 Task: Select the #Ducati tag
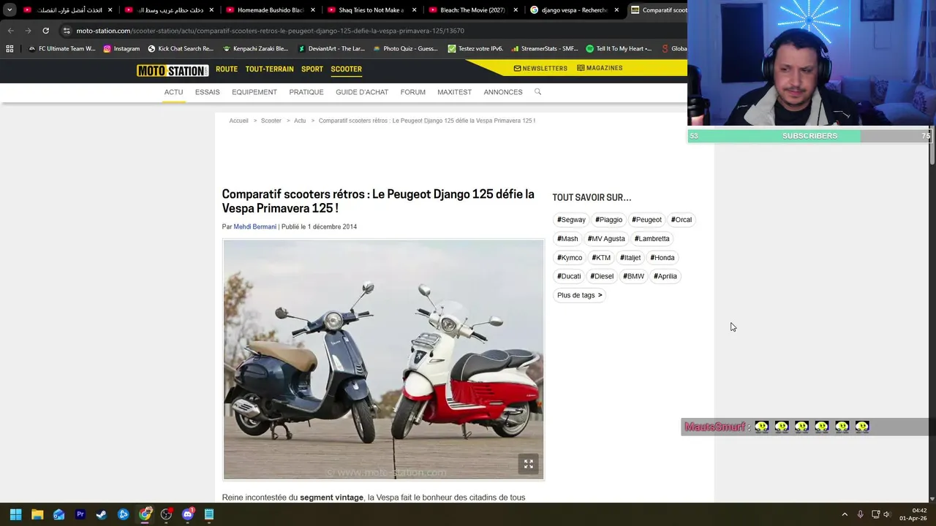[569, 276]
